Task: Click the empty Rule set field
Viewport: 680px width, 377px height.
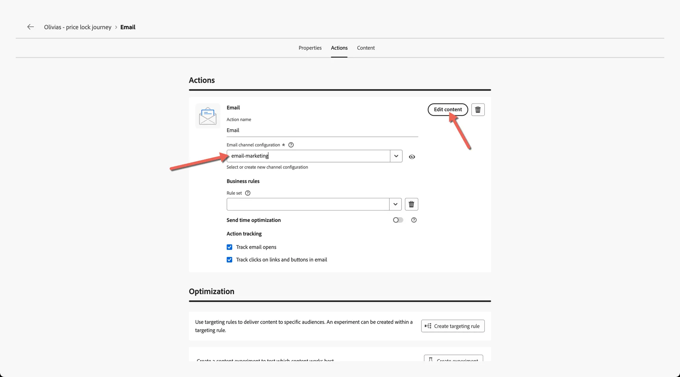Action: click(308, 204)
